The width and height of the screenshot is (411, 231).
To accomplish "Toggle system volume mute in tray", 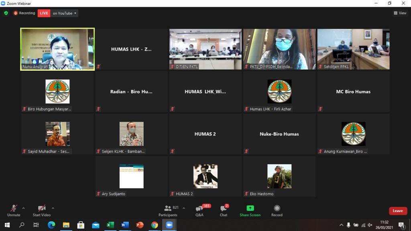I will pyautogui.click(x=370, y=225).
